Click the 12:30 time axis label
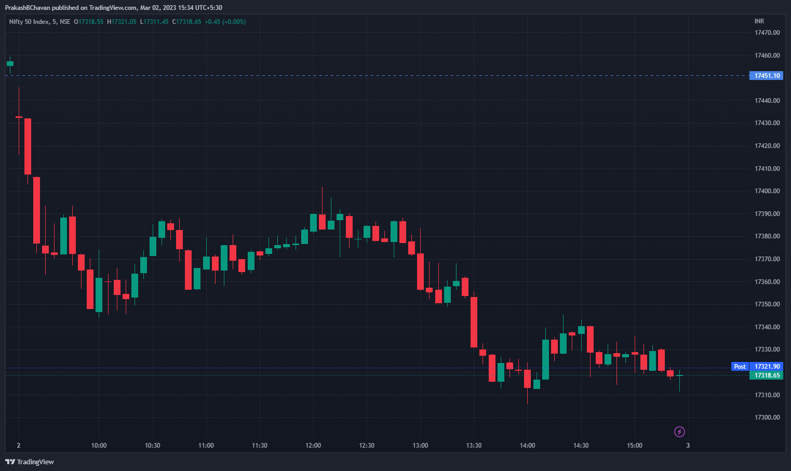The width and height of the screenshot is (791, 471). 367,446
